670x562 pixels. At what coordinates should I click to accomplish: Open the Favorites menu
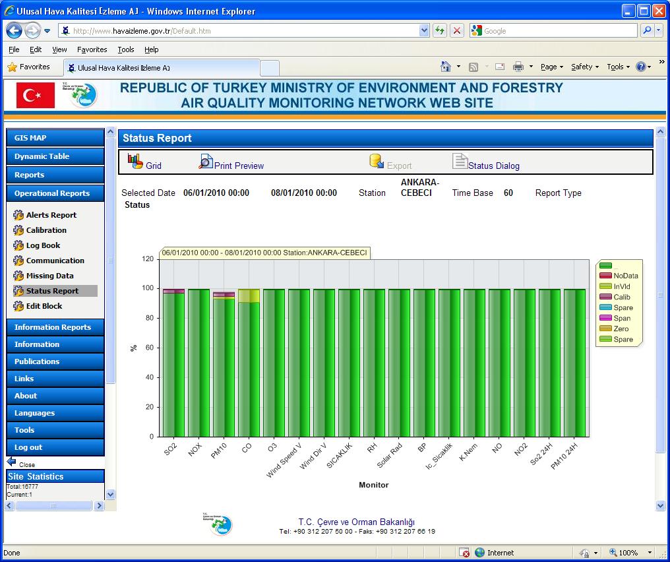point(92,49)
